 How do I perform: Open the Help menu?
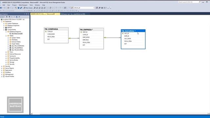(44, 5)
